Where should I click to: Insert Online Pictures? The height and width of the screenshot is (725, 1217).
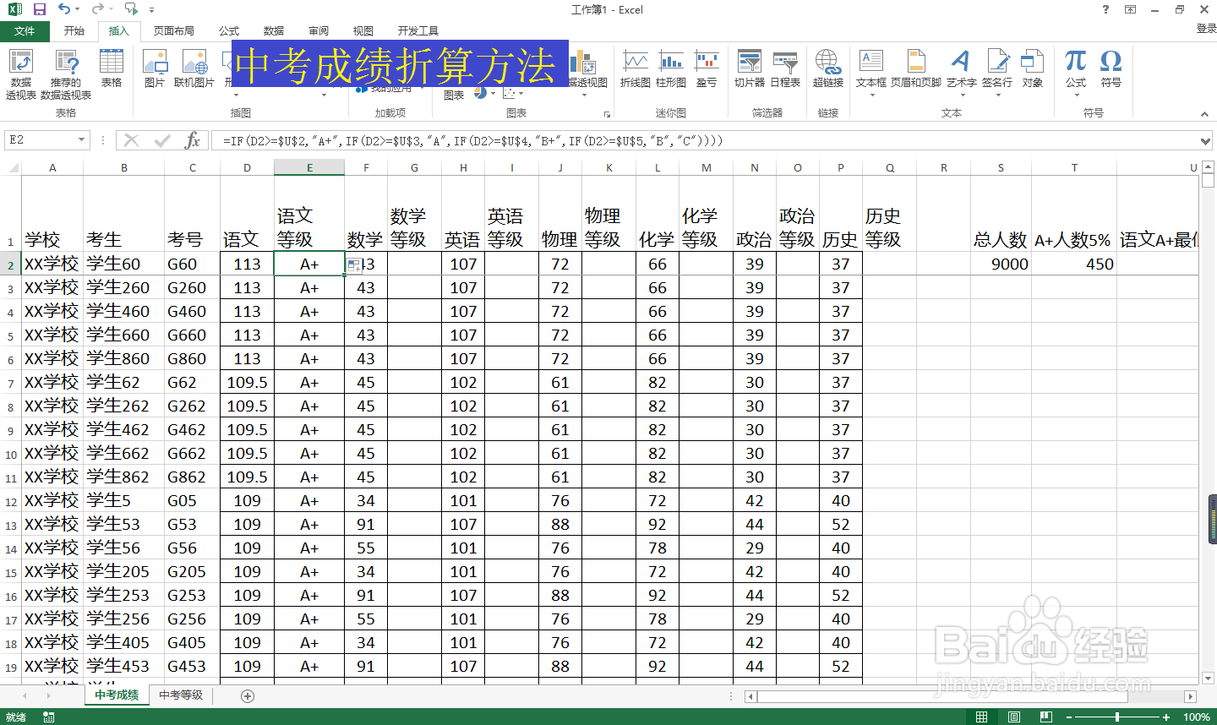(x=194, y=68)
